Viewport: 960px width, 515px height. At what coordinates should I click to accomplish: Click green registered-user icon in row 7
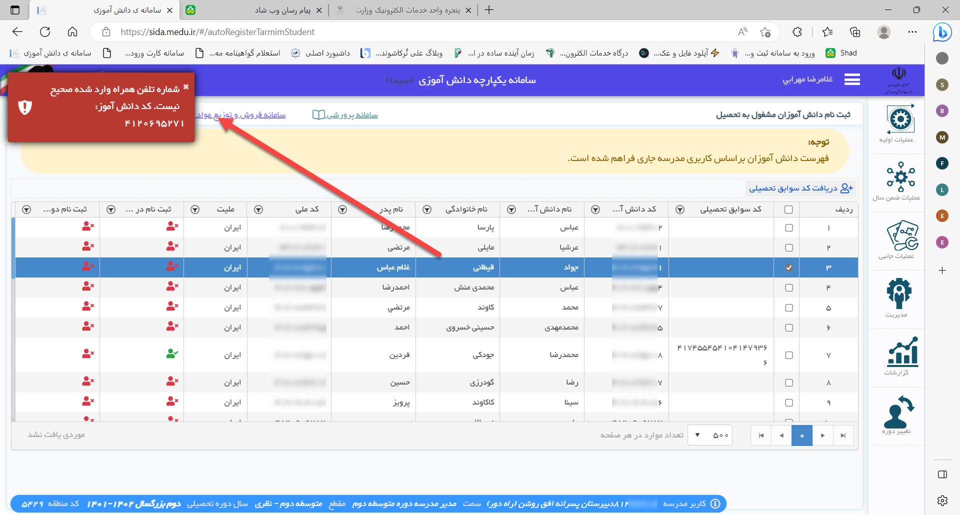[172, 354]
